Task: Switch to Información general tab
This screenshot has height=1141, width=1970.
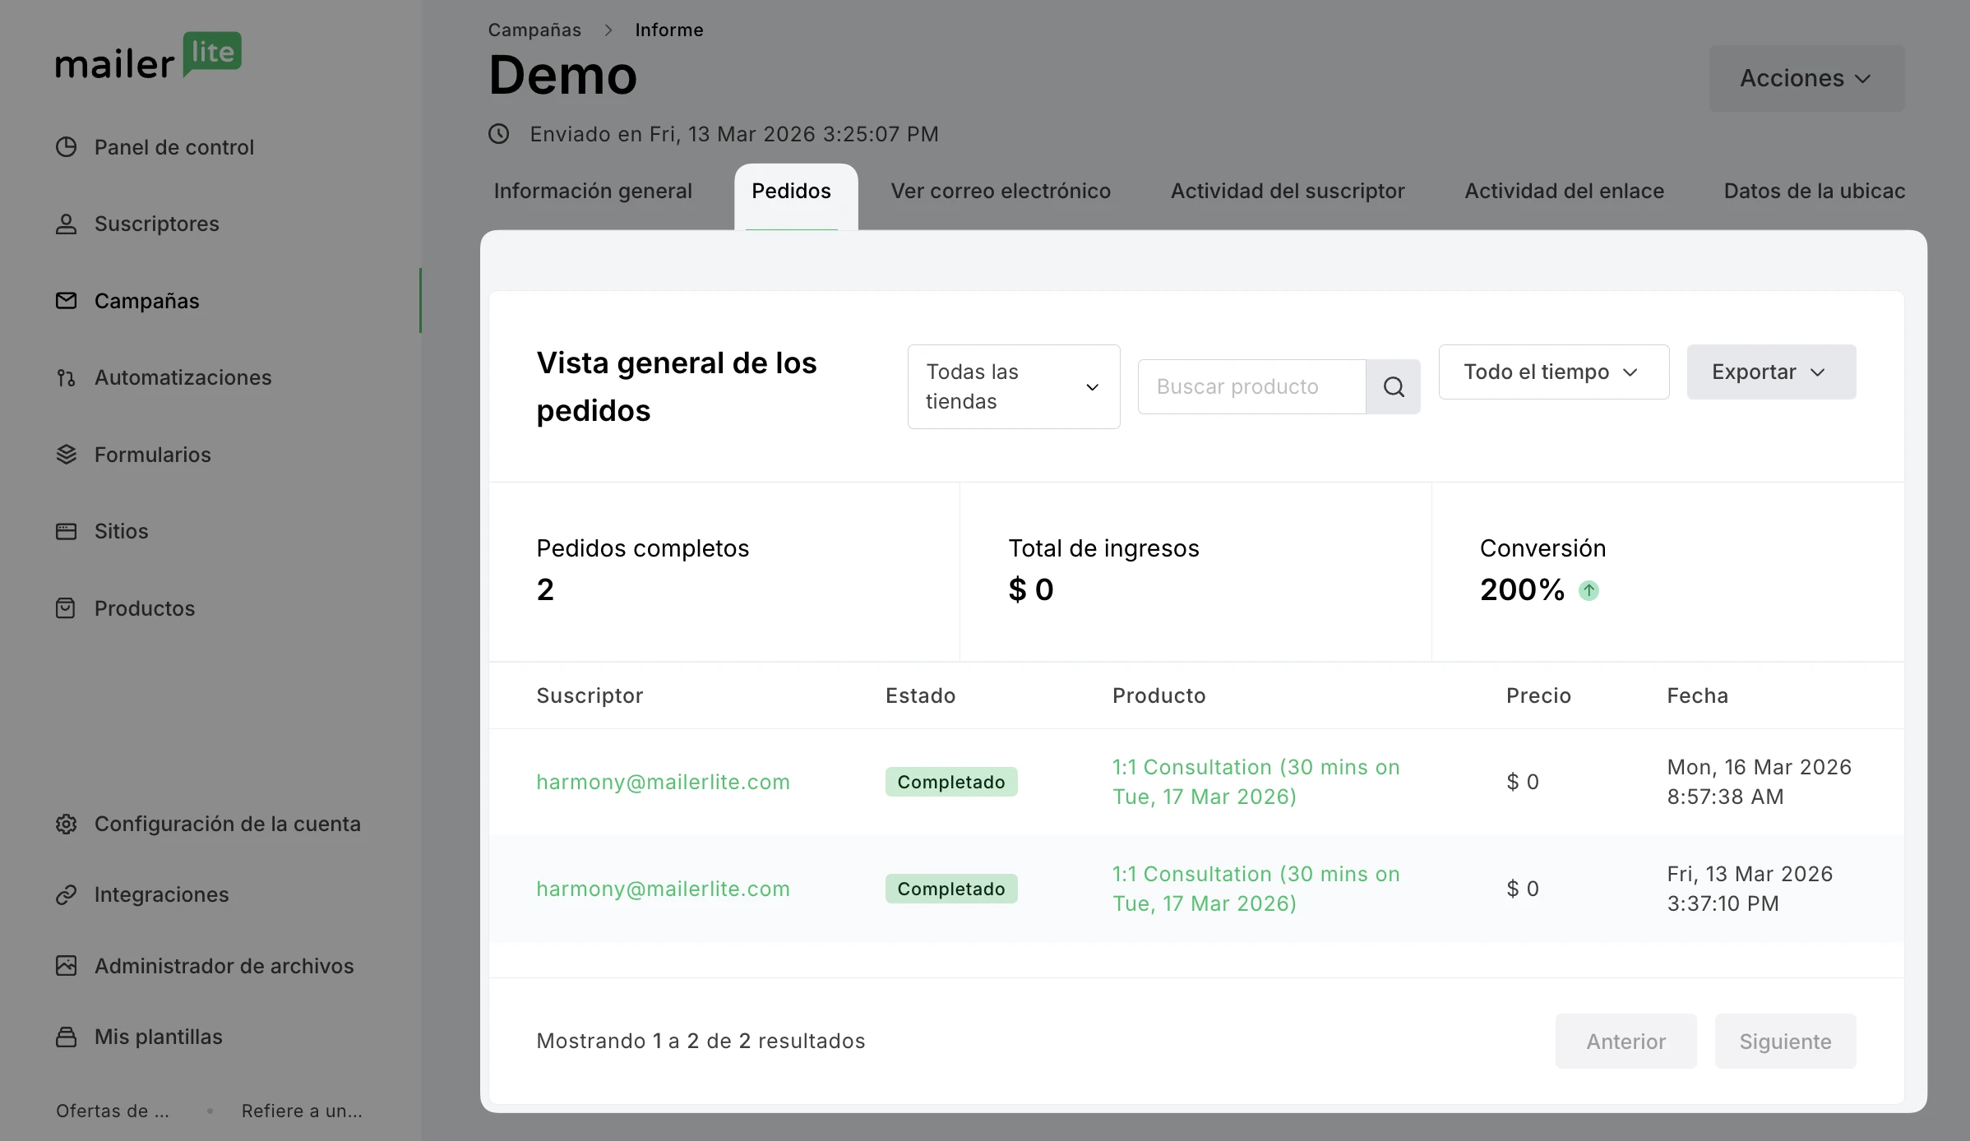Action: [593, 191]
